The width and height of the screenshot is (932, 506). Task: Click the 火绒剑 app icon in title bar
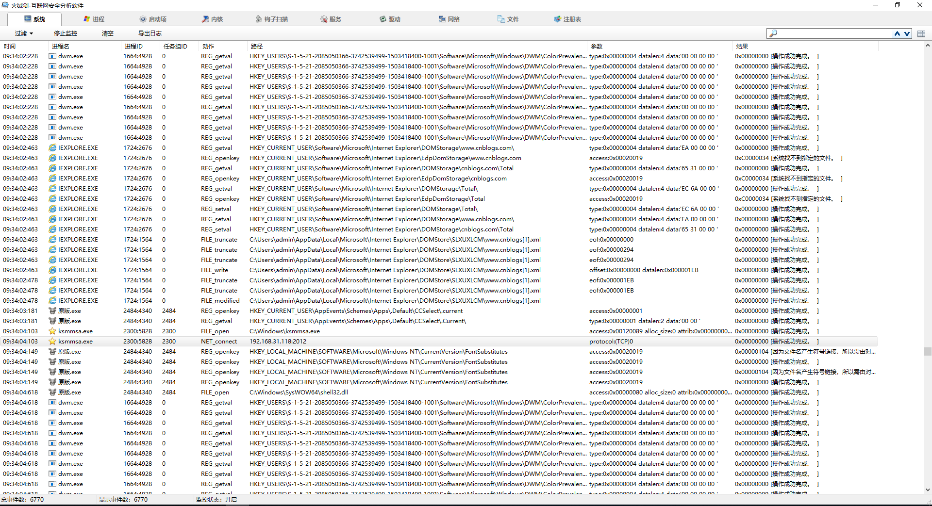tap(5, 5)
